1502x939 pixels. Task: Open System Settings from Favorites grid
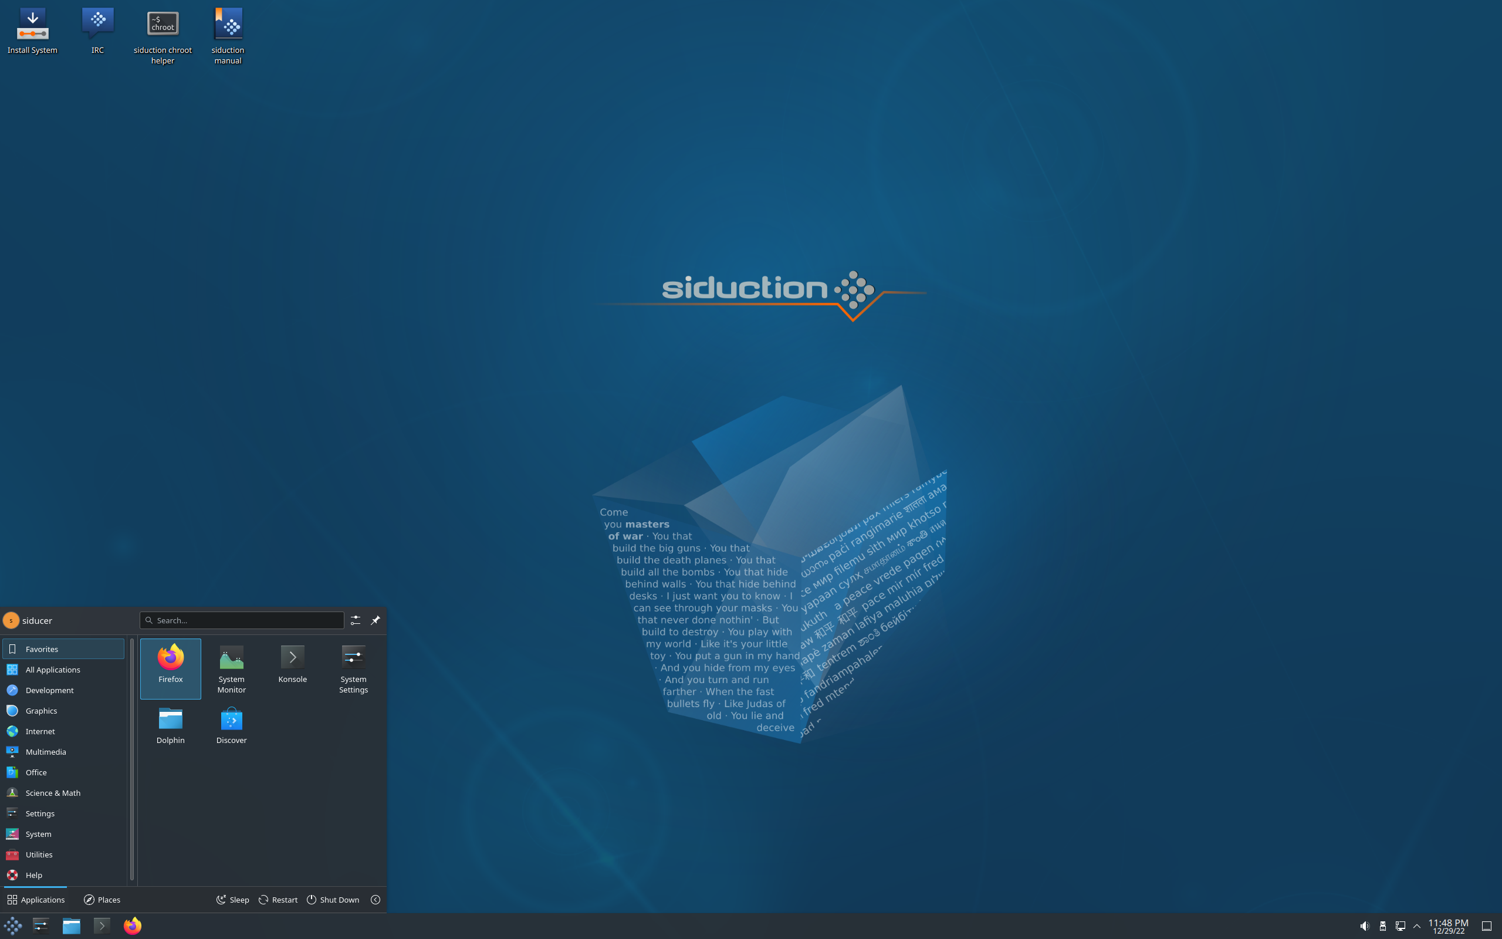(x=353, y=669)
